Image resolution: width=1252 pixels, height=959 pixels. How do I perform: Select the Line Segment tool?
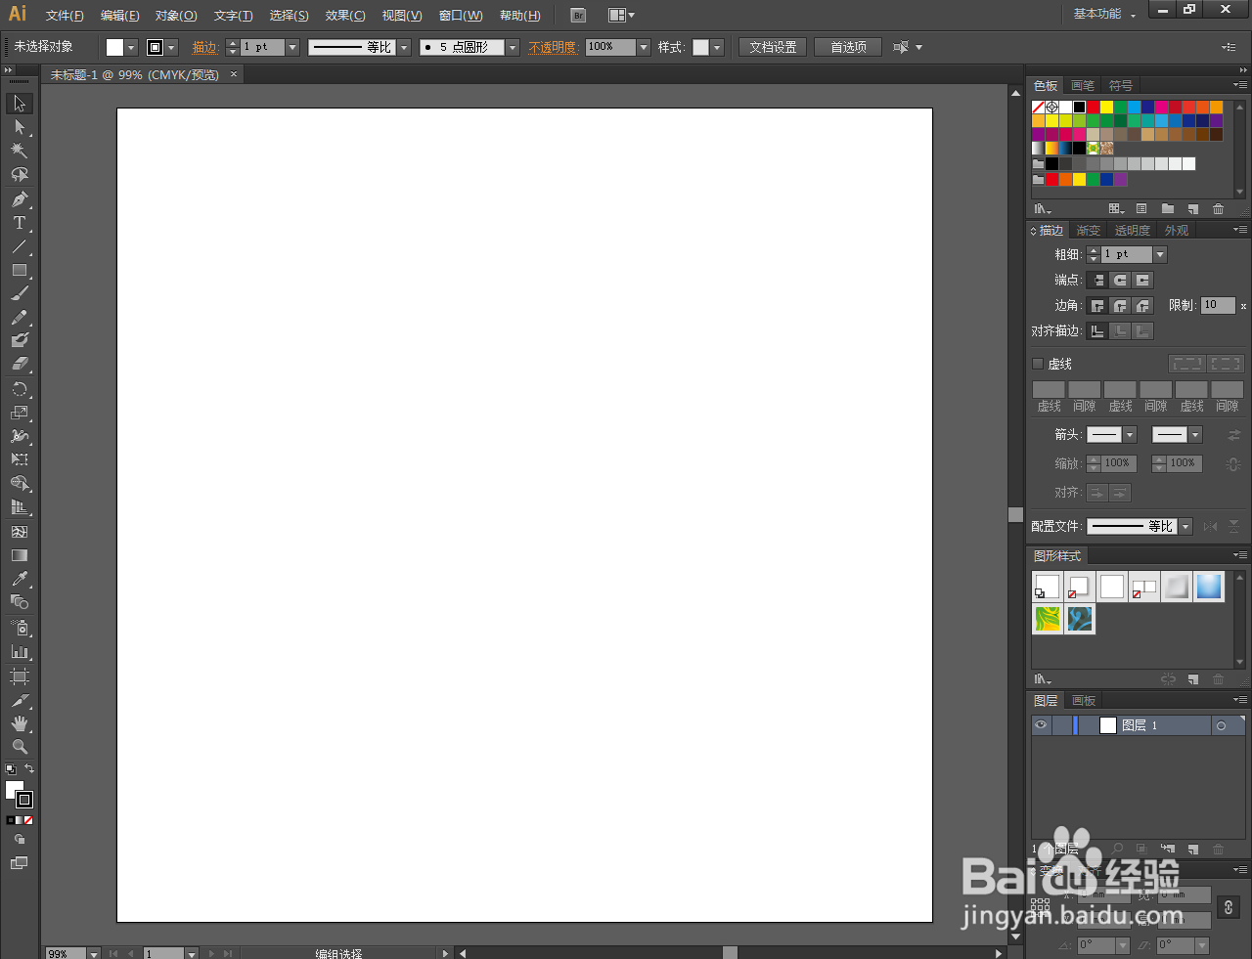[x=20, y=246]
